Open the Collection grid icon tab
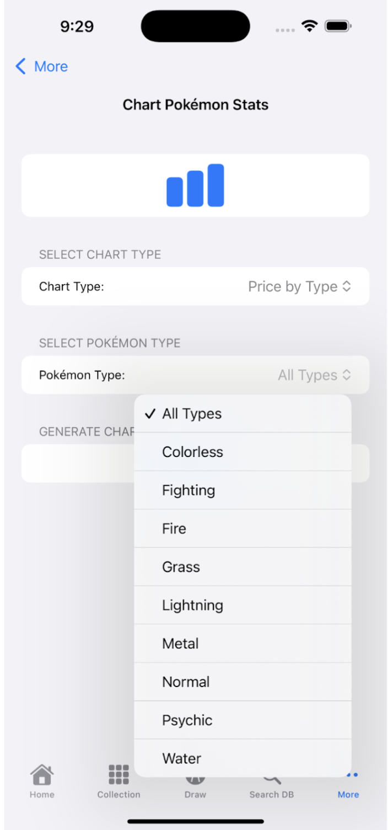Image resolution: width=388 pixels, height=830 pixels. (118, 775)
